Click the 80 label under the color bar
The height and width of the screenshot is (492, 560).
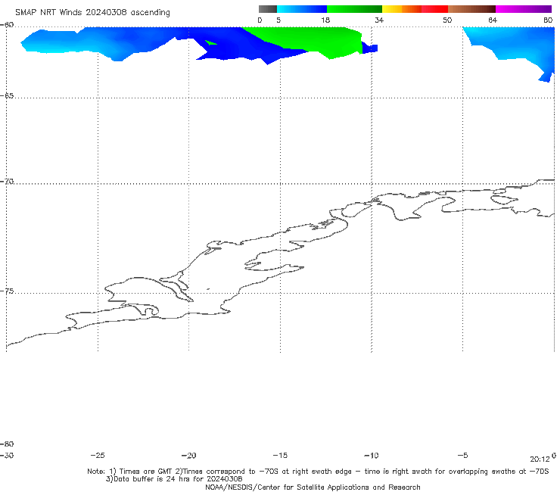pos(548,20)
